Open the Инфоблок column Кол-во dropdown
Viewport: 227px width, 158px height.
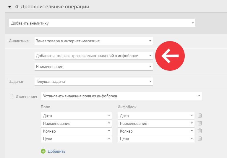pyautogui.click(x=156, y=131)
